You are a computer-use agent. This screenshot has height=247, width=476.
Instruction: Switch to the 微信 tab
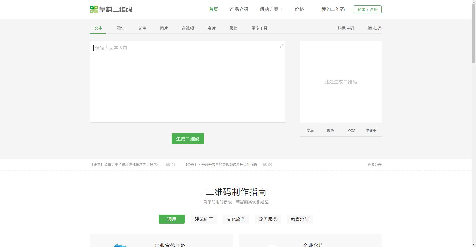(x=233, y=28)
